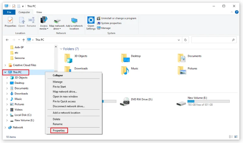This screenshot has width=243, height=143.
Task: Click the Help question mark icon
Action: (x=237, y=12)
